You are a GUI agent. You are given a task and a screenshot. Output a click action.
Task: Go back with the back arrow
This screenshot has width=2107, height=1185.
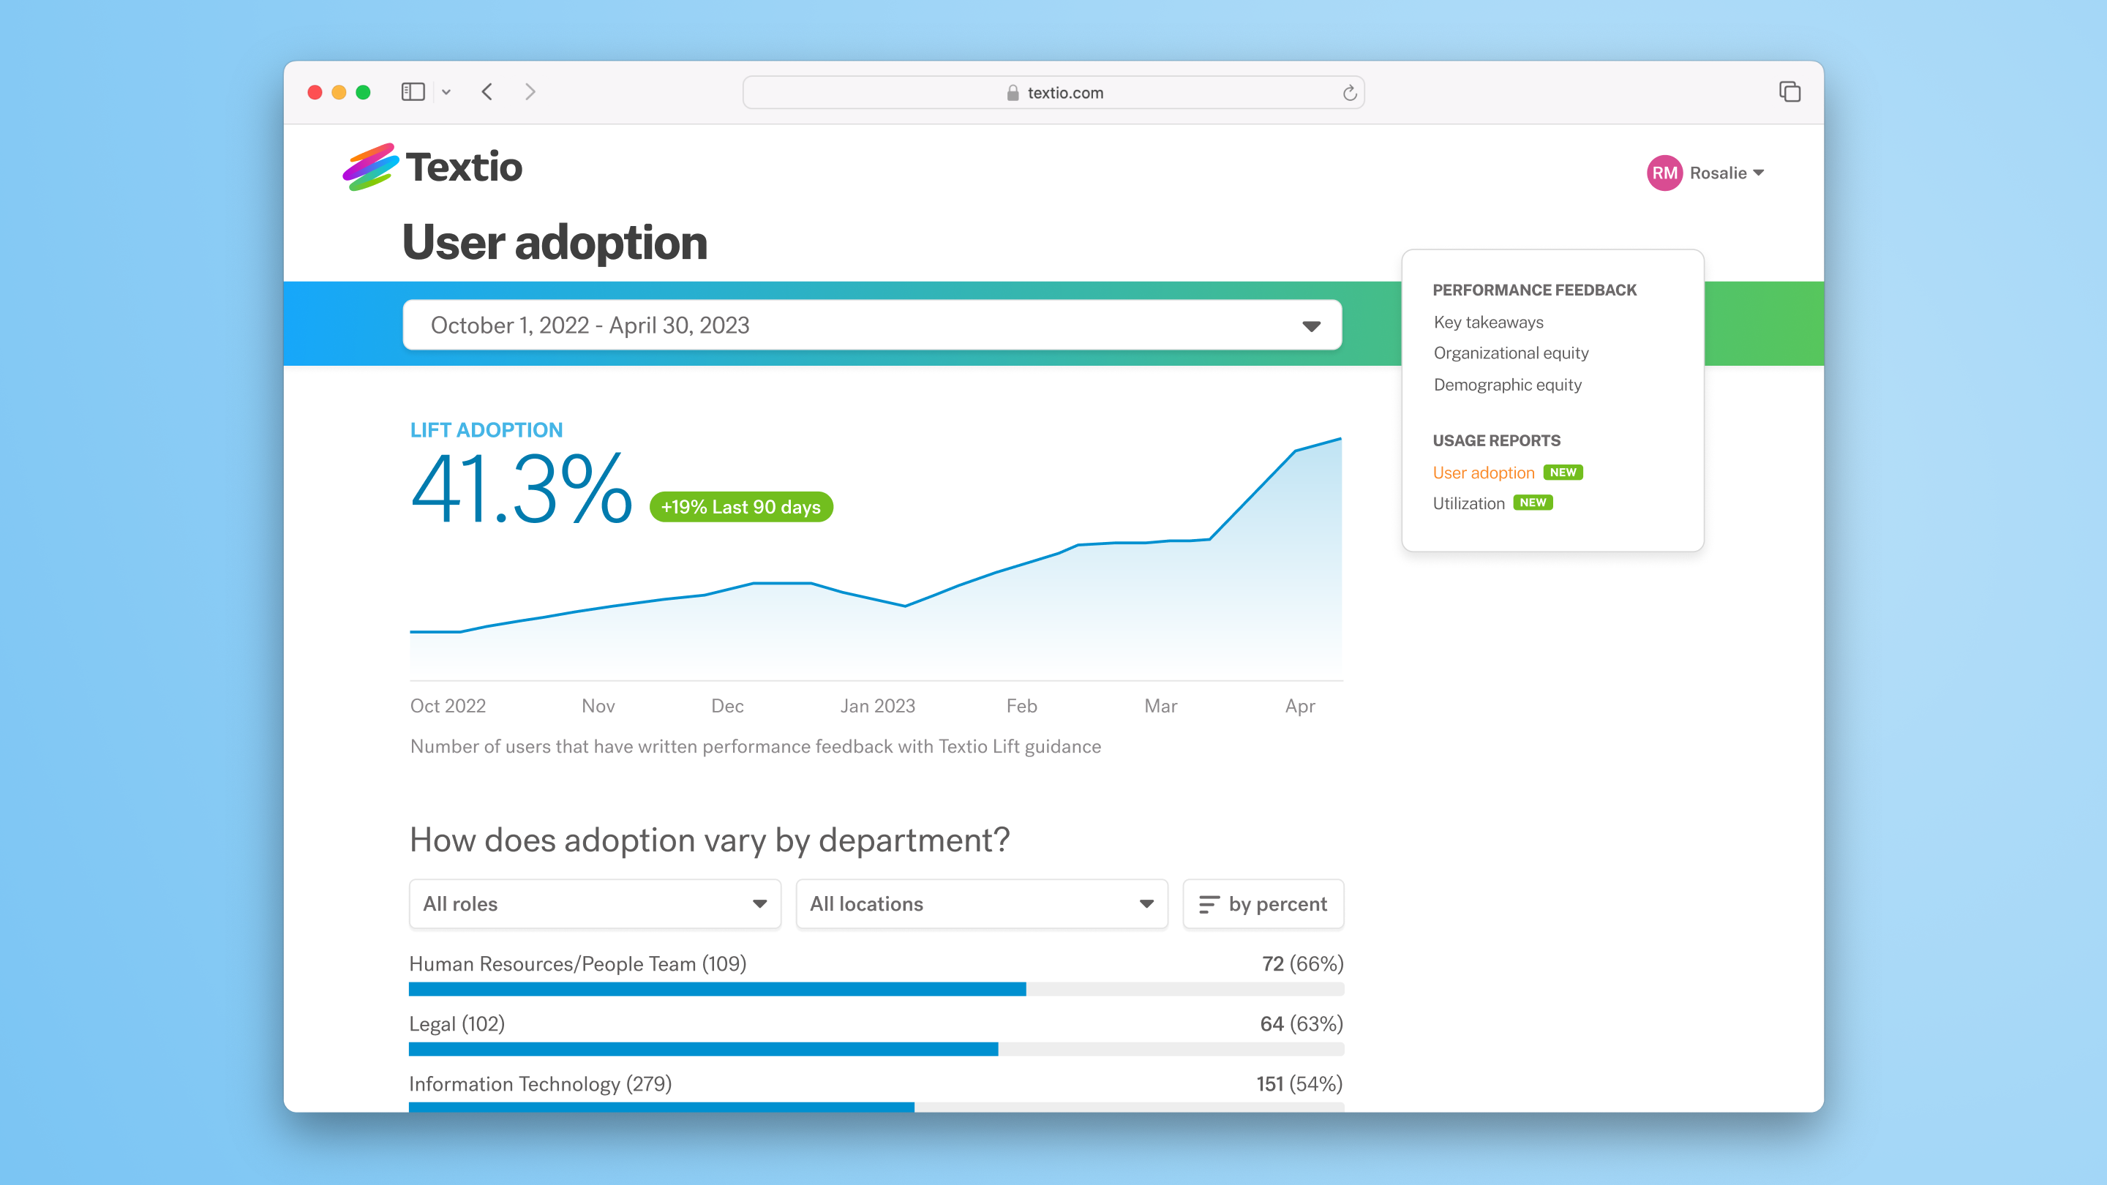click(487, 91)
